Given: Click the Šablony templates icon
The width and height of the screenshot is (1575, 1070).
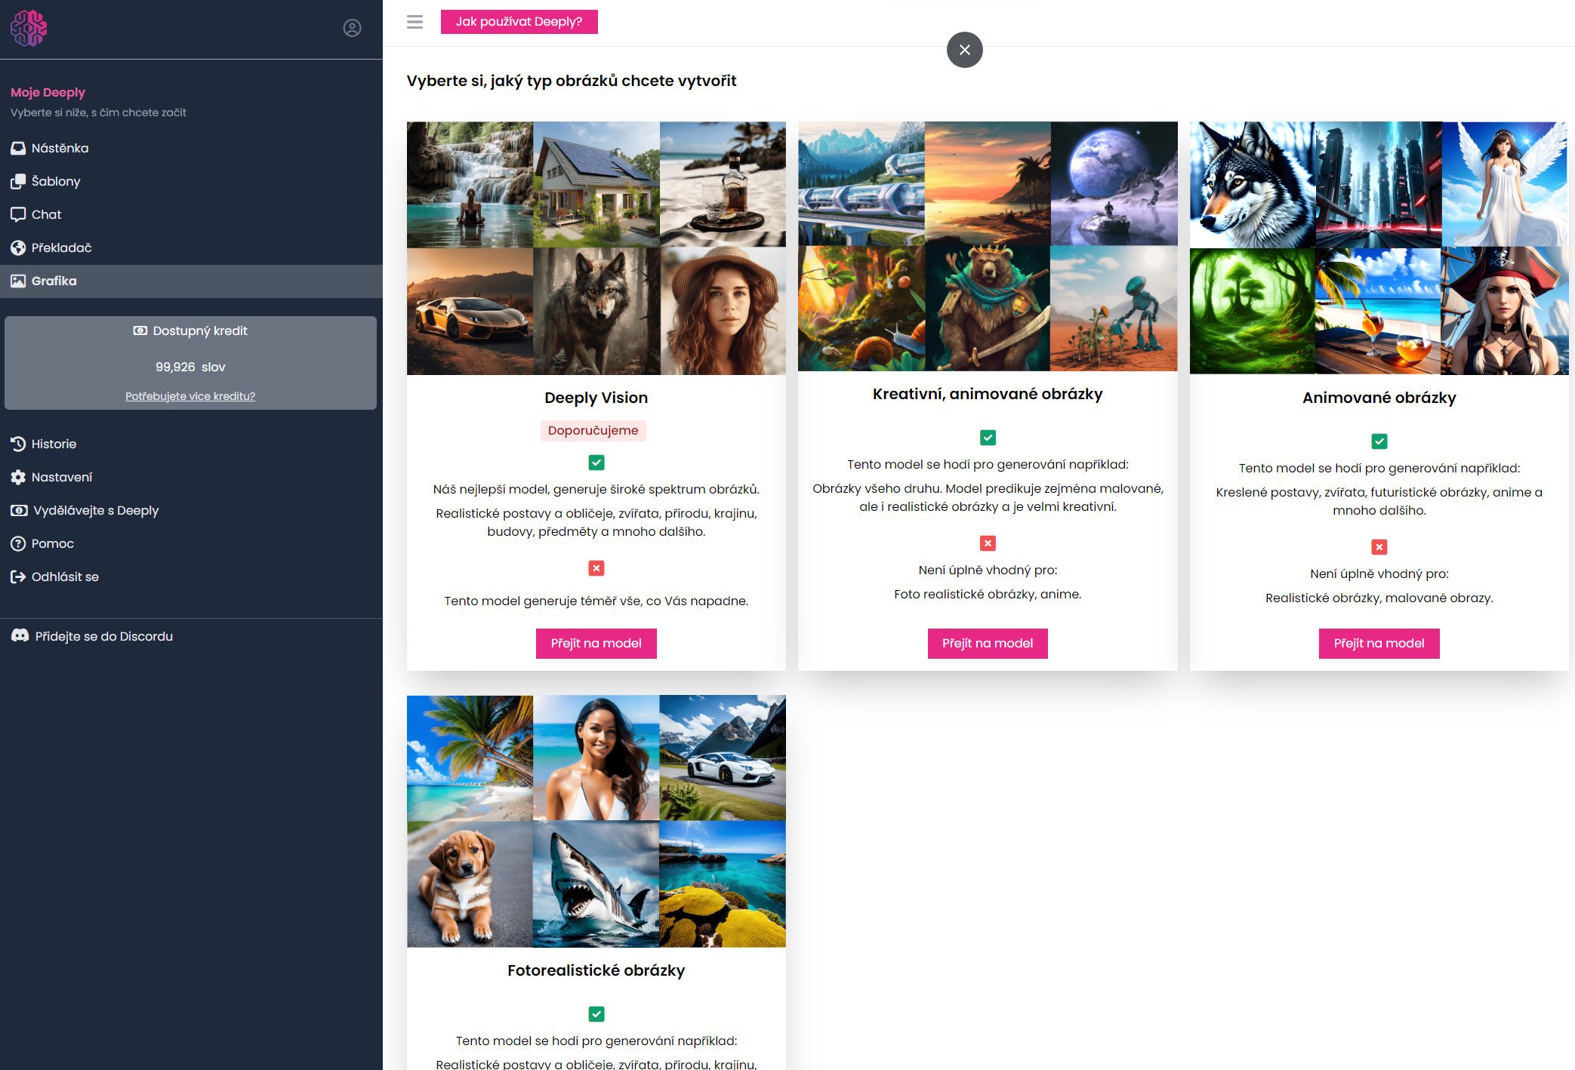Looking at the screenshot, I should click(x=18, y=181).
